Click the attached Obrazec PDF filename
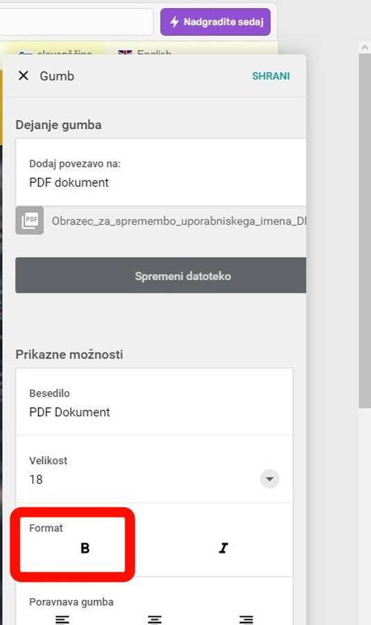The height and width of the screenshot is (625, 371). pyautogui.click(x=179, y=221)
